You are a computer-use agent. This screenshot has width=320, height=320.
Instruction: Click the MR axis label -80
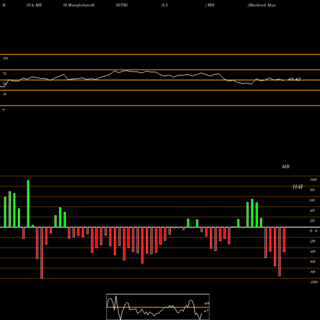coord(312,272)
